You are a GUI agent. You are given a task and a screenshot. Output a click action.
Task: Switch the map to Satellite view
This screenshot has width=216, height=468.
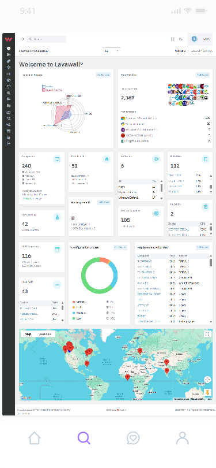[46, 334]
